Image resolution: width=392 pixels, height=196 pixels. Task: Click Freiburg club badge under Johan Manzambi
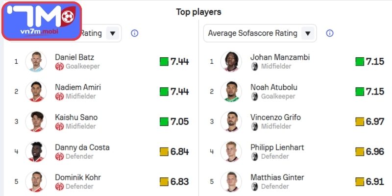point(254,66)
